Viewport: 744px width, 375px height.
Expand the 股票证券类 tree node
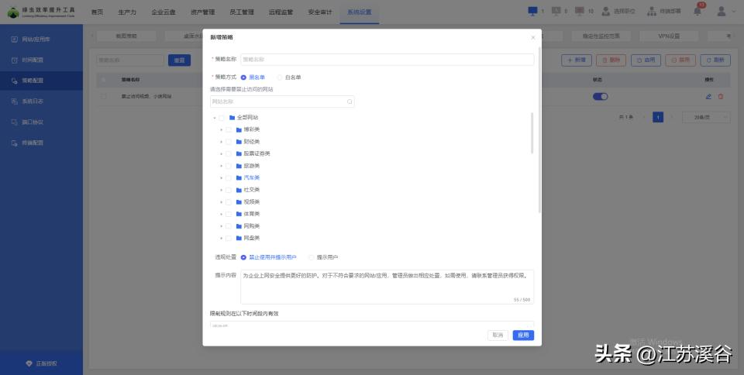tap(221, 153)
